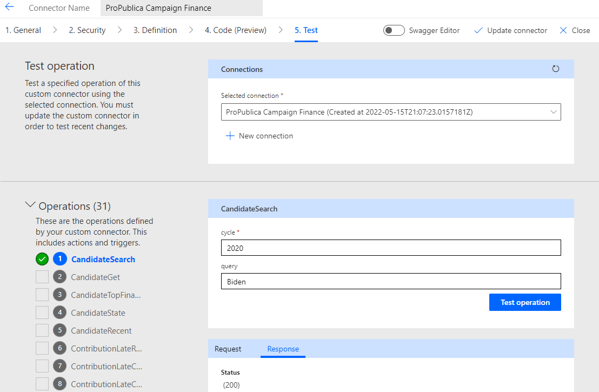Select the CandidateSearch operation
Image resolution: width=599 pixels, height=392 pixels.
tap(103, 260)
